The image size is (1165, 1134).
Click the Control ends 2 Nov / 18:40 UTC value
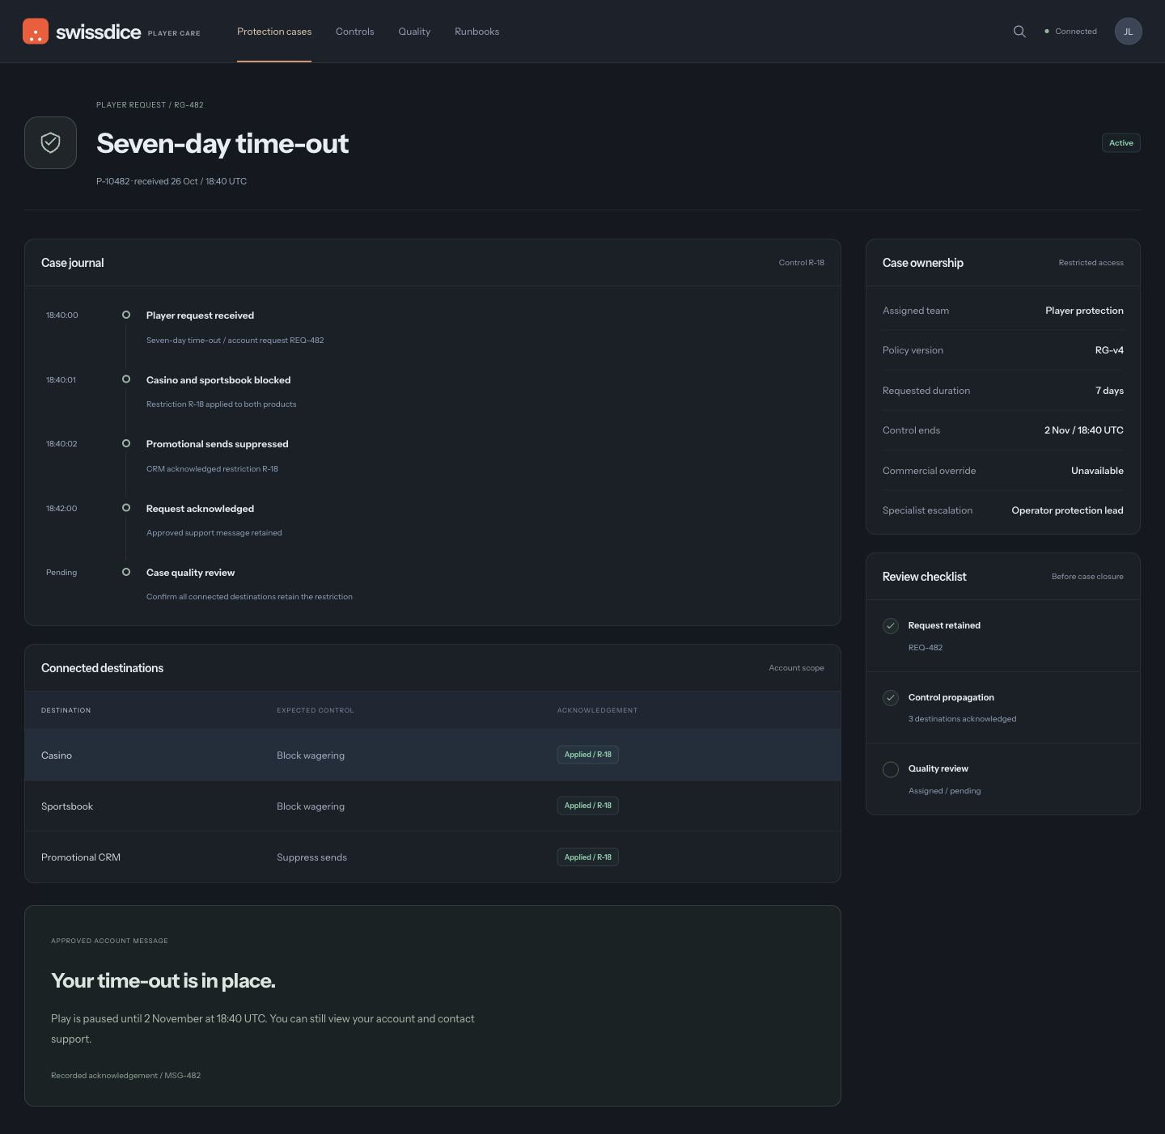1084,430
